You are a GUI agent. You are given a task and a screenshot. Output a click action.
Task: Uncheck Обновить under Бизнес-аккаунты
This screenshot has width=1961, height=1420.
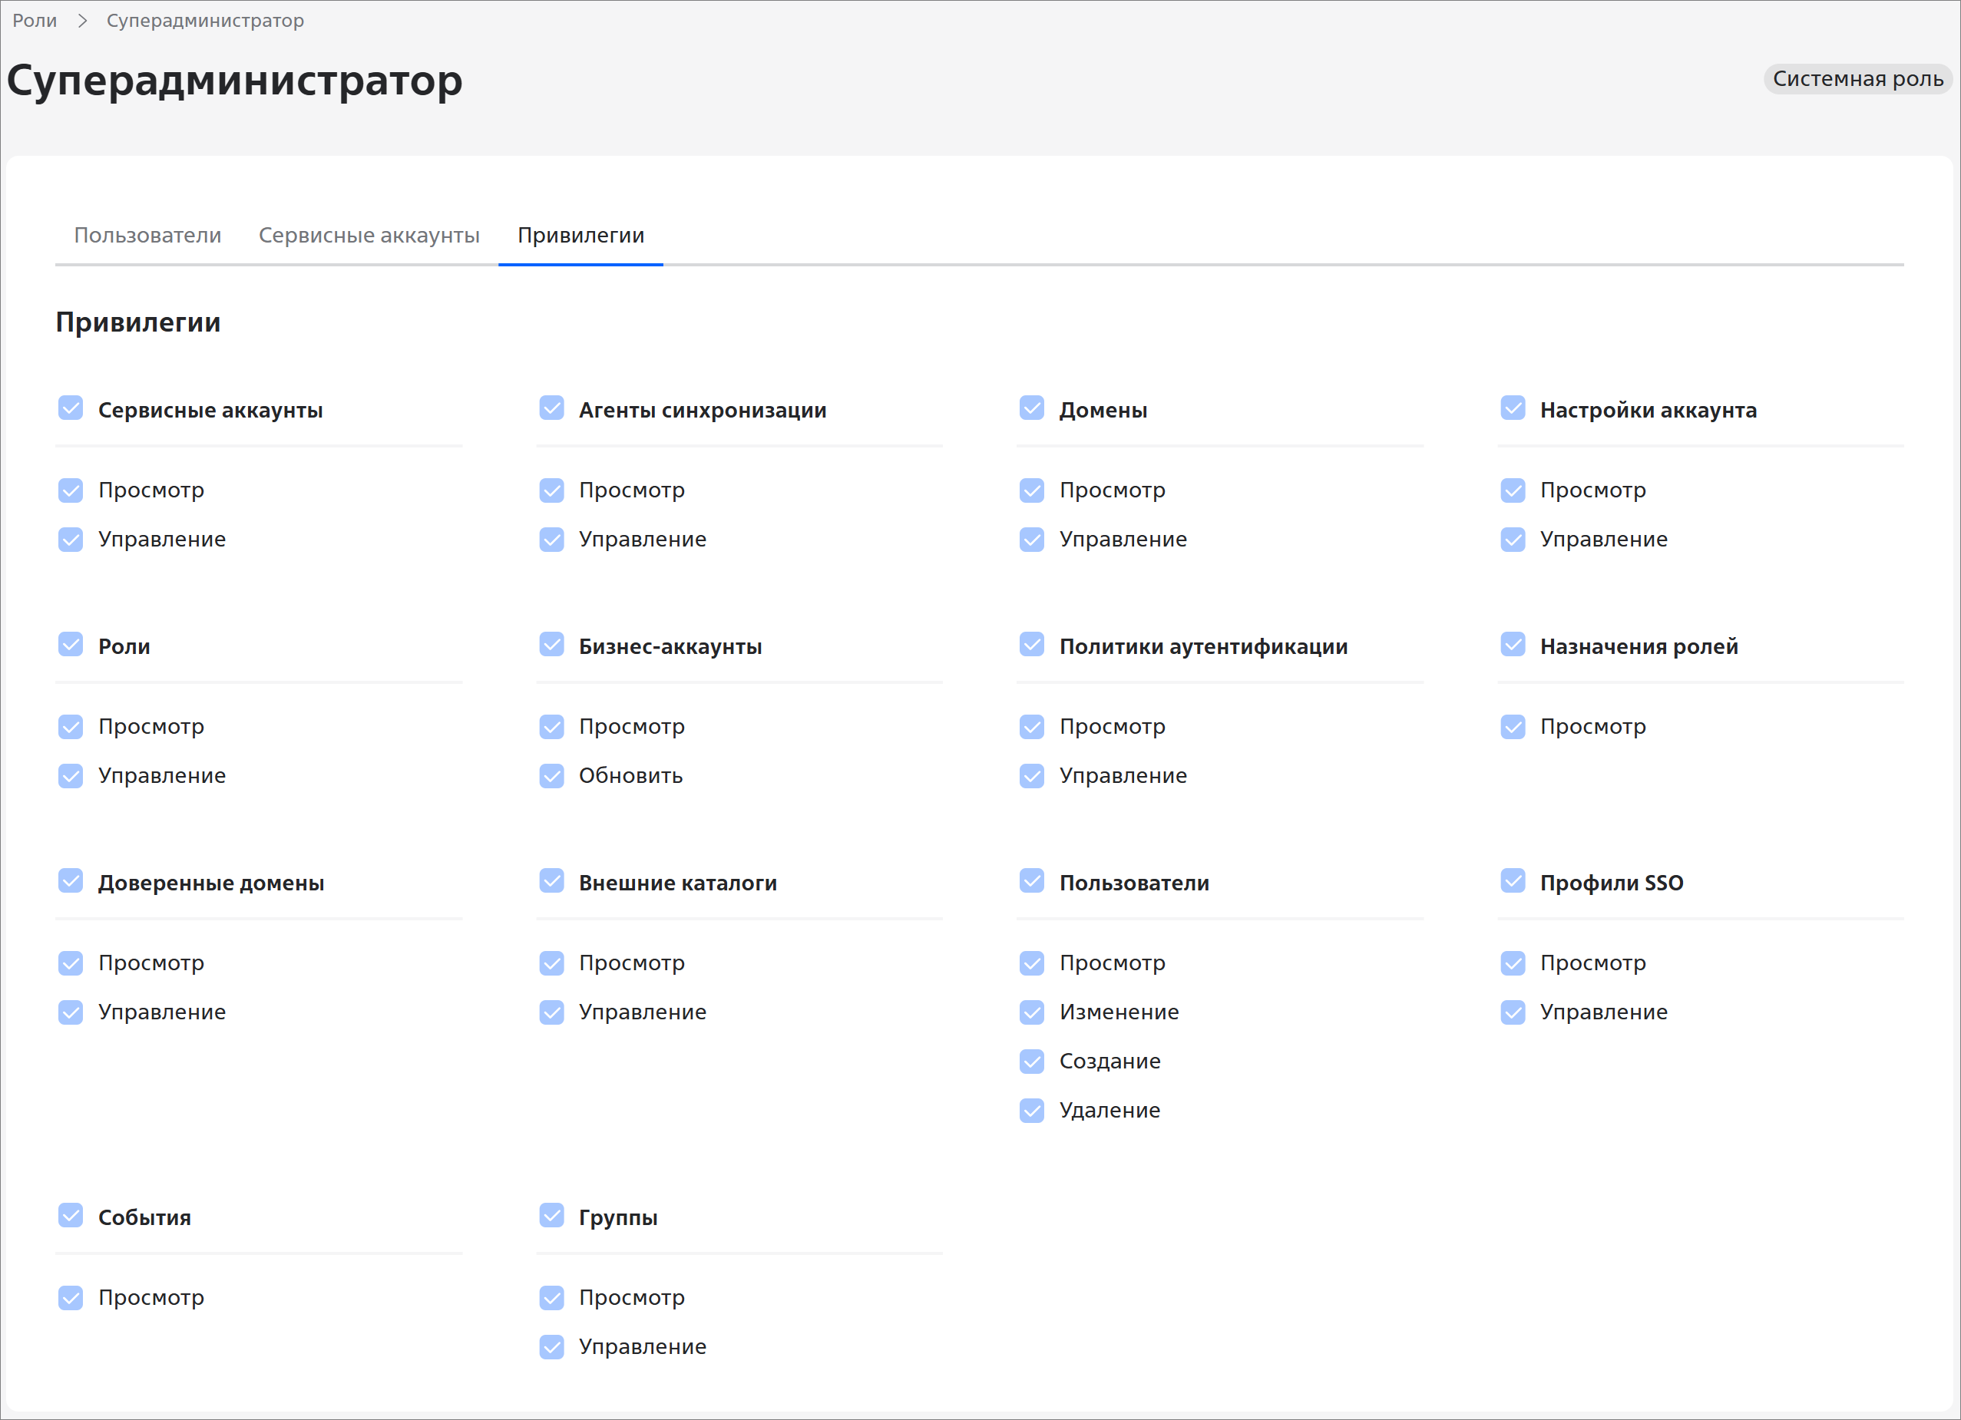click(x=551, y=776)
